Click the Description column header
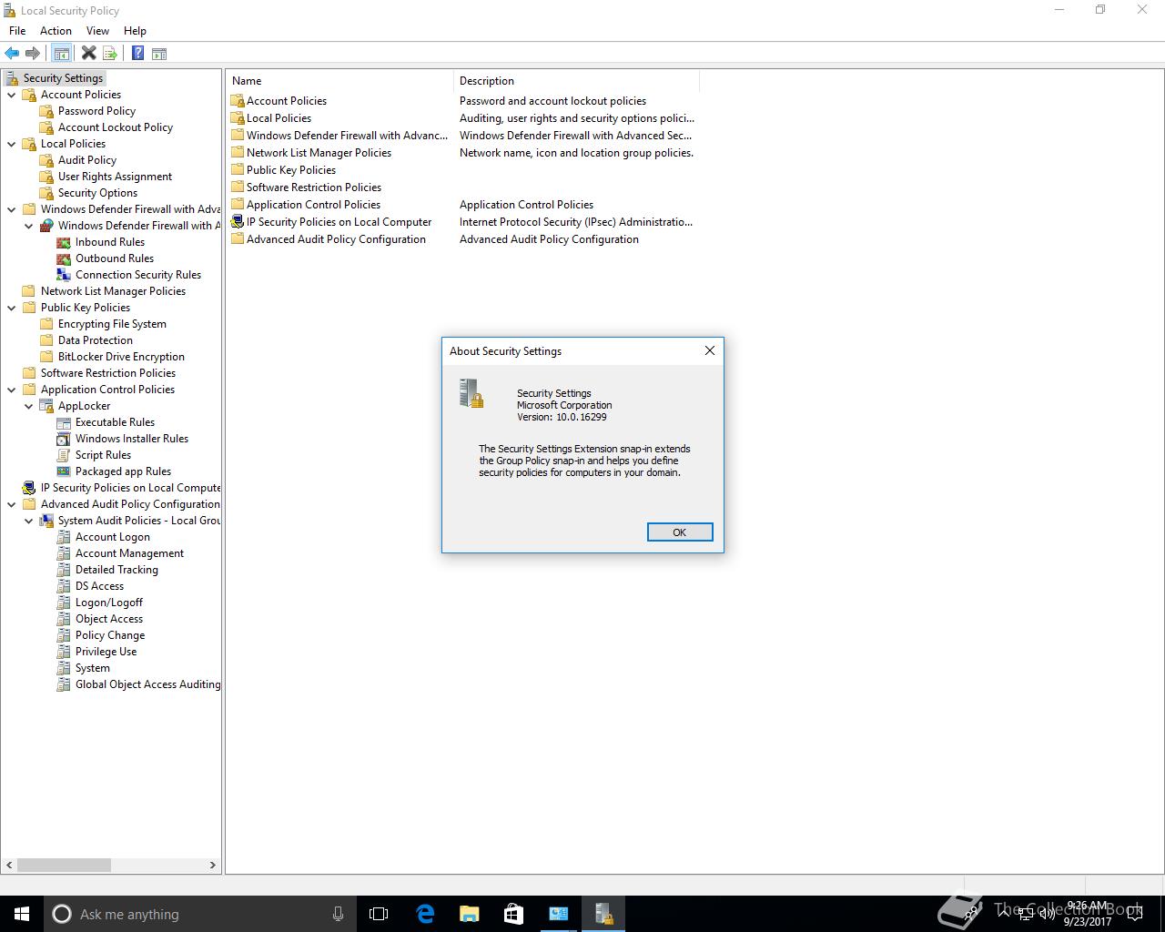Viewport: 1165px width, 932px height. pyautogui.click(x=576, y=81)
